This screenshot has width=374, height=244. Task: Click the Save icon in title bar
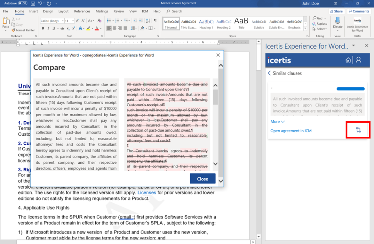(33, 4)
